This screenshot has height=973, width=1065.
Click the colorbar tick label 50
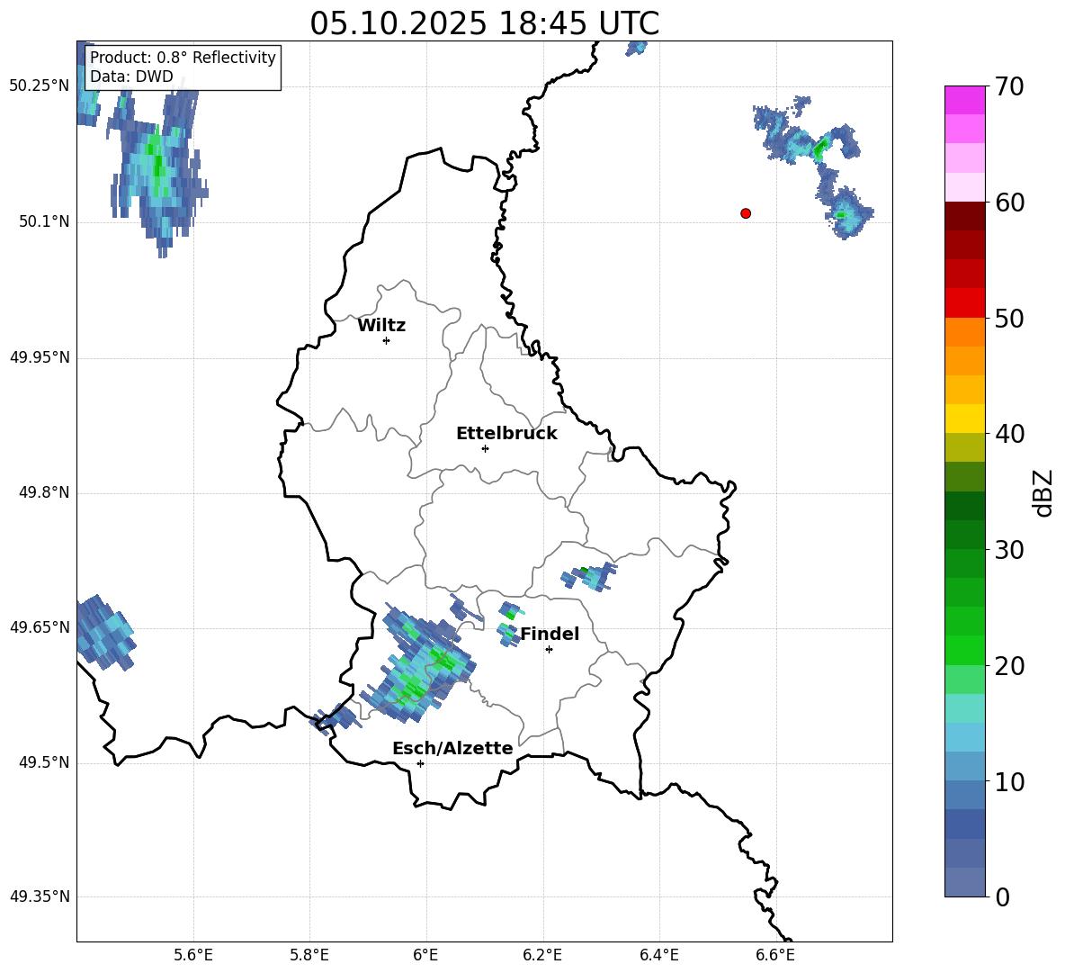coord(1009,318)
